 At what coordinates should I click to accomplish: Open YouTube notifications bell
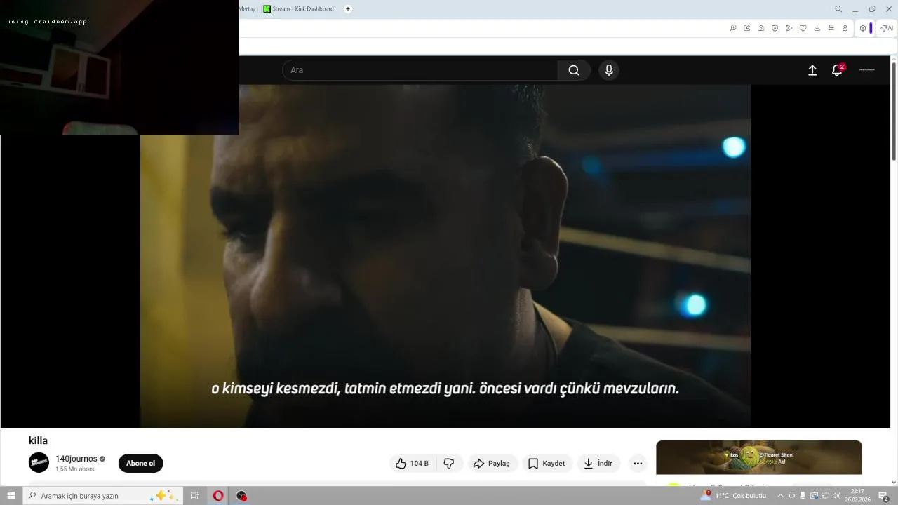click(x=837, y=70)
